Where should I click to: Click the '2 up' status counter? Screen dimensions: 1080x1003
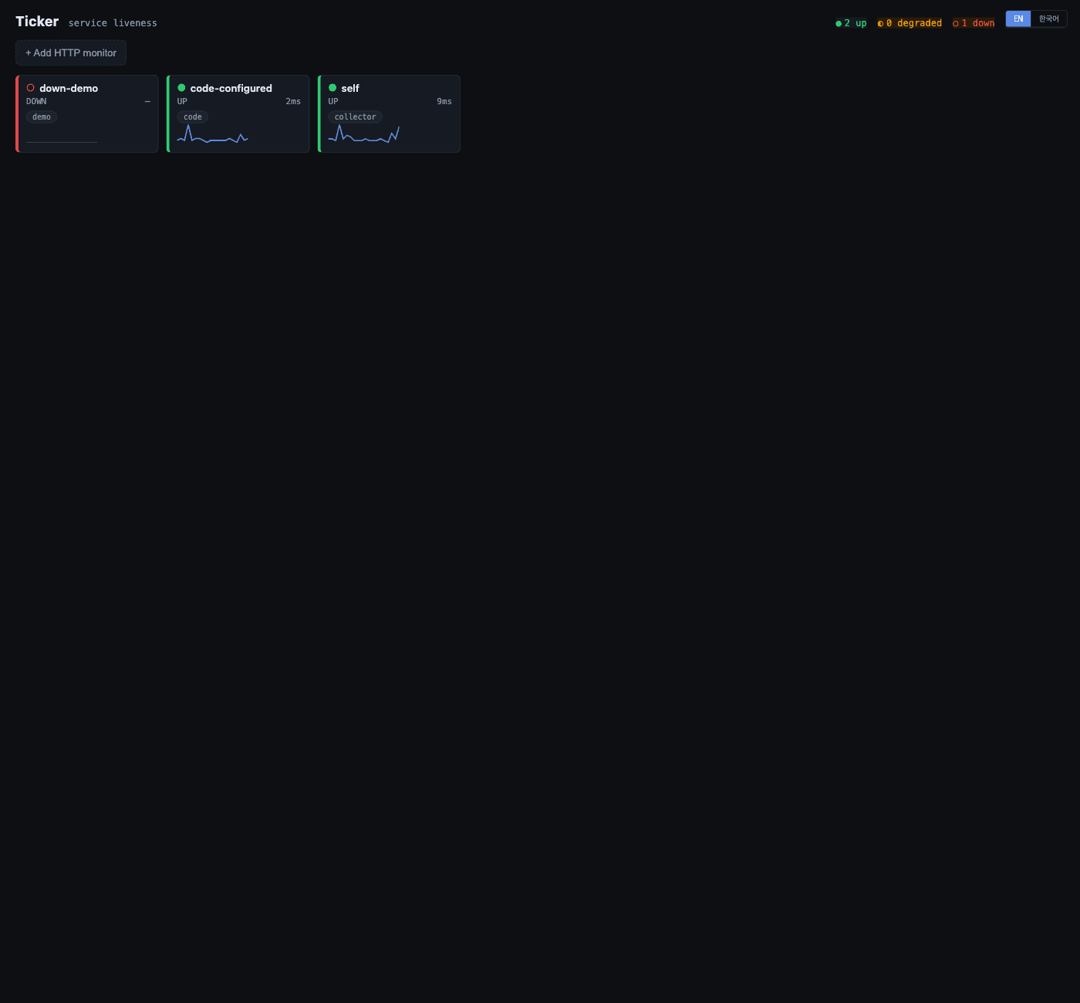pyautogui.click(x=851, y=23)
